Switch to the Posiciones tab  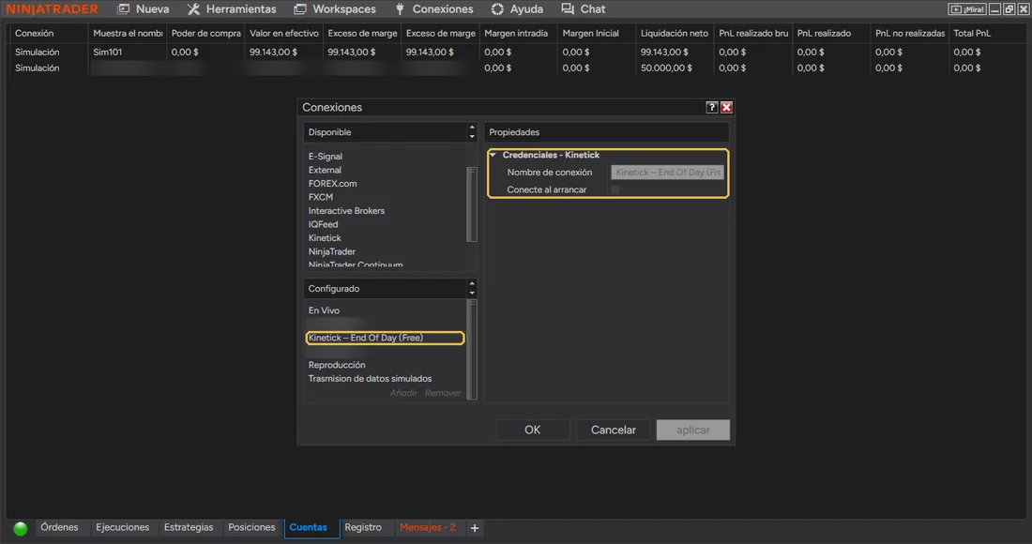[x=251, y=527]
